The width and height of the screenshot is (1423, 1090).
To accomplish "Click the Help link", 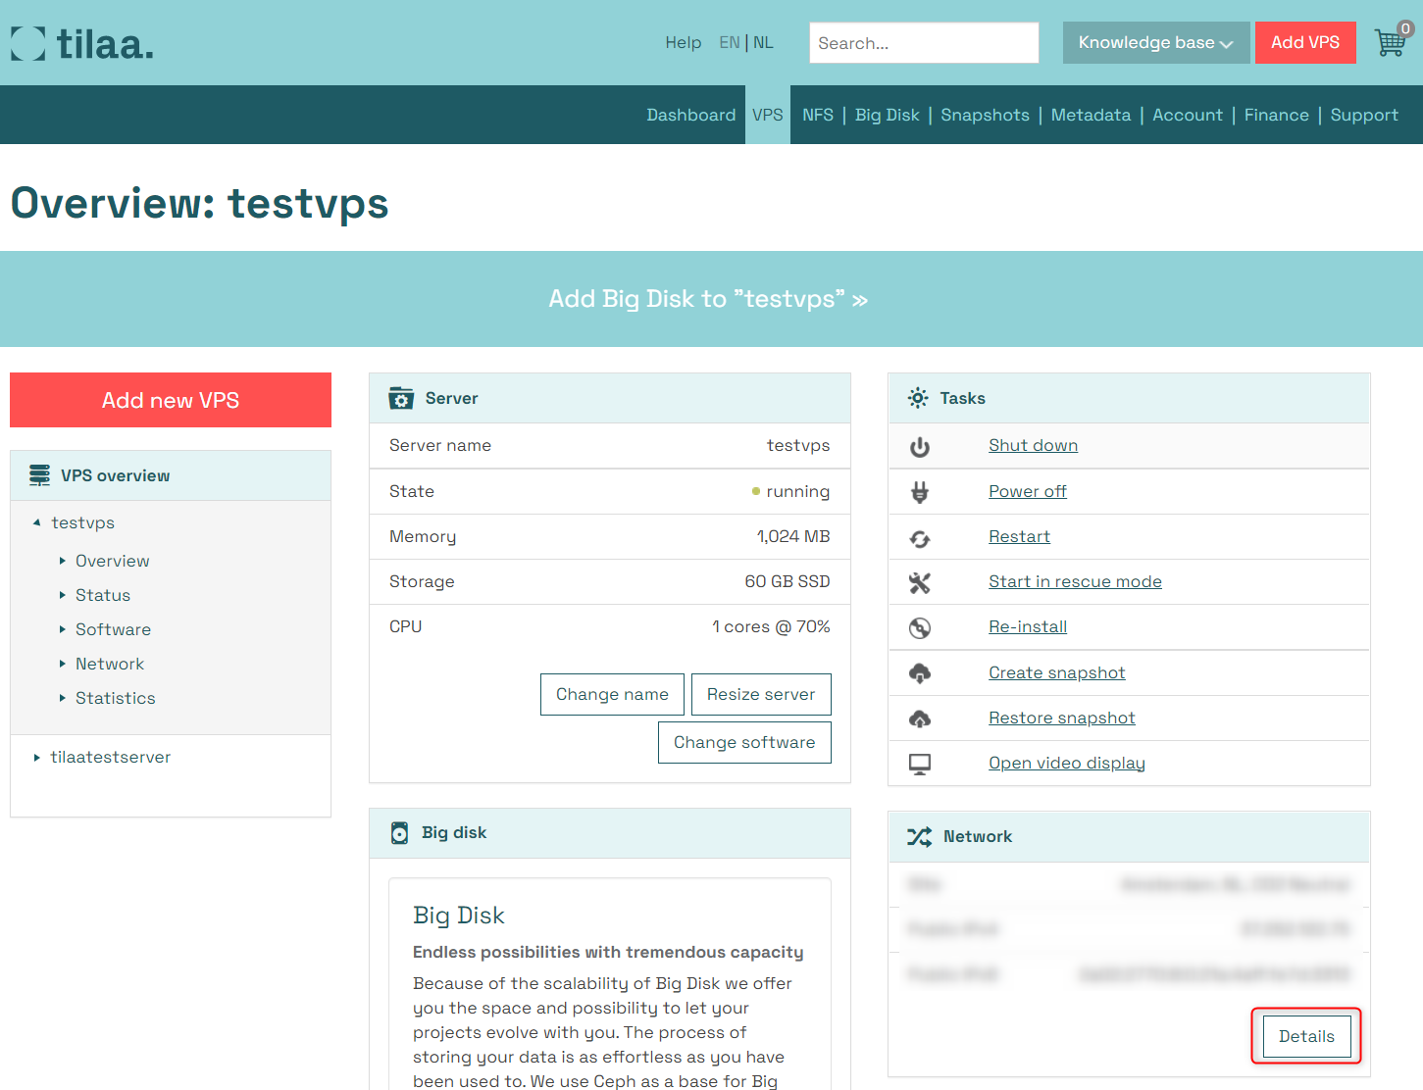I will pyautogui.click(x=683, y=42).
